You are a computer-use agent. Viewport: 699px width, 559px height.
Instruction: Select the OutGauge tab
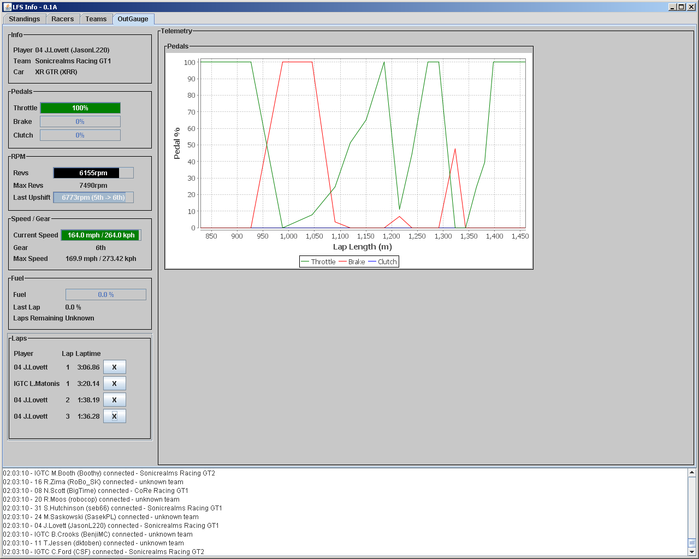133,19
